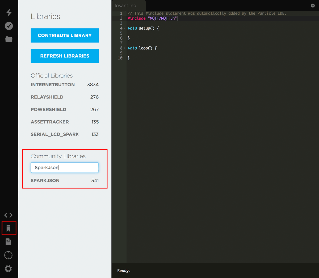Viewport: 319px width, 278px height.
Task: Click the auto-added comment on line 1
Action: (207, 13)
